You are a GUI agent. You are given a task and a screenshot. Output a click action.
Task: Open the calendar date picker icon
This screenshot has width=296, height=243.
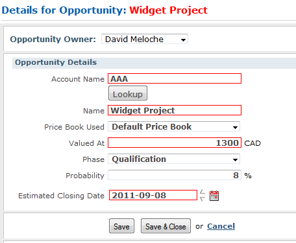click(214, 196)
